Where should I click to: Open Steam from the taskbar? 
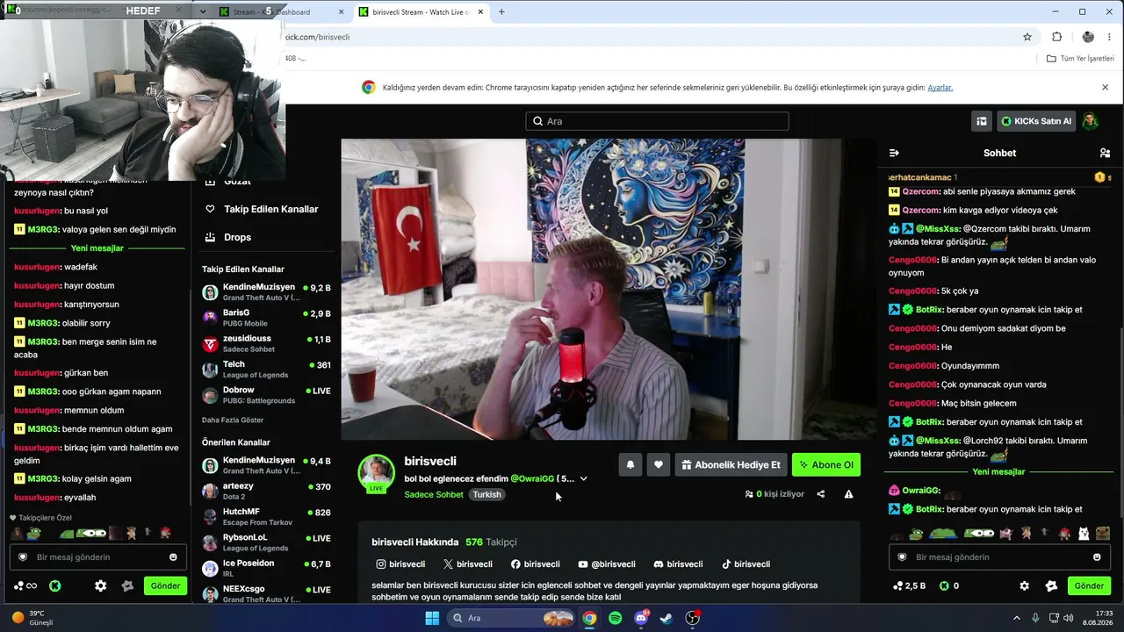[x=666, y=618]
